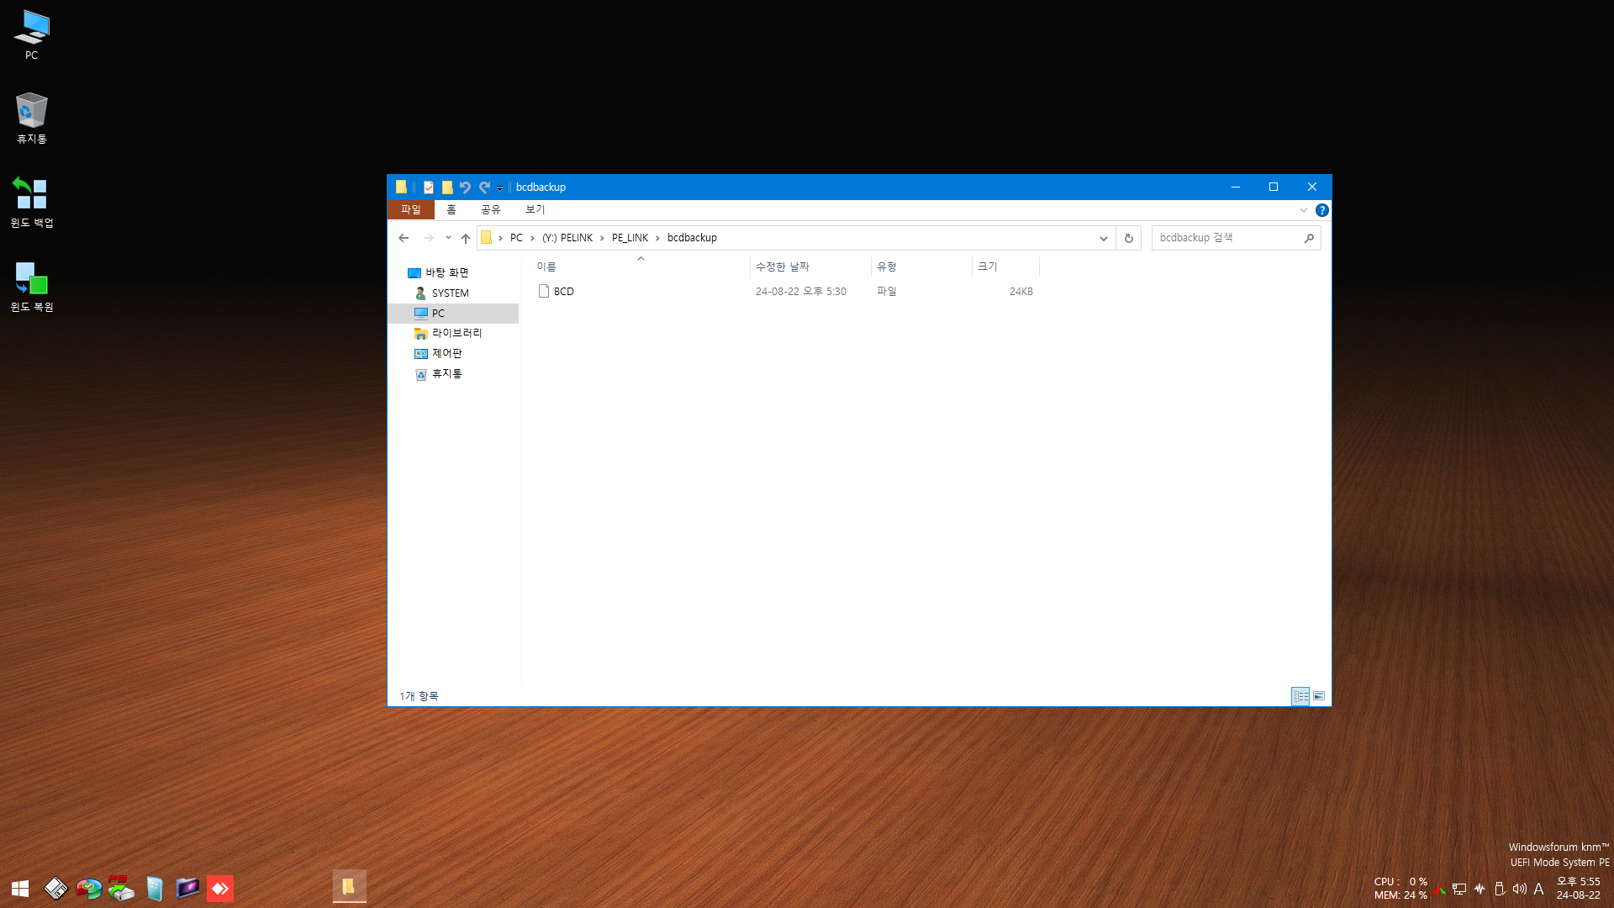The image size is (1614, 908).
Task: Open the recent locations dropdown arrow
Action: 448,238
